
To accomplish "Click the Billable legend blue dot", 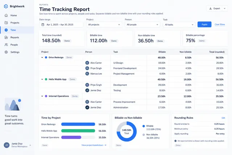I will (x=144, y=126).
